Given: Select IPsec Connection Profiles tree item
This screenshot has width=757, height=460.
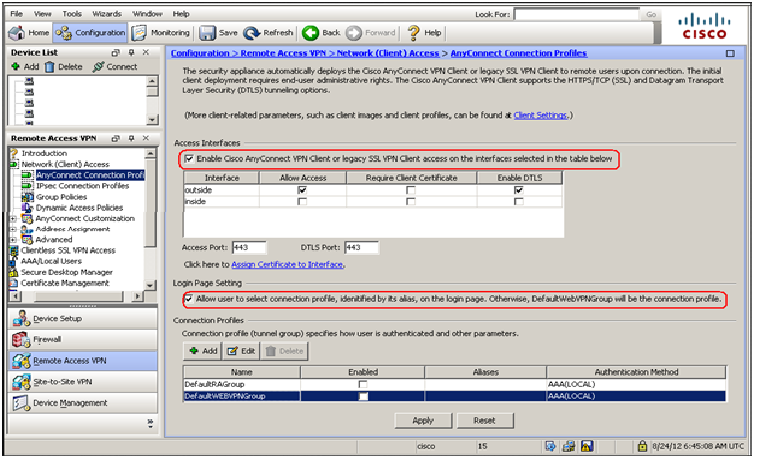Looking at the screenshot, I should click(82, 186).
